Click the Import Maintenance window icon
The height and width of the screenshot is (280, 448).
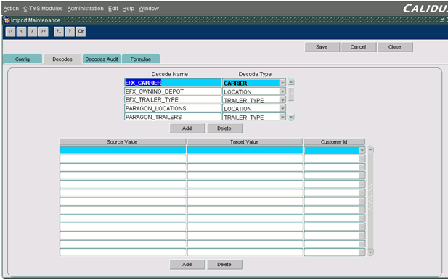pyautogui.click(x=7, y=20)
